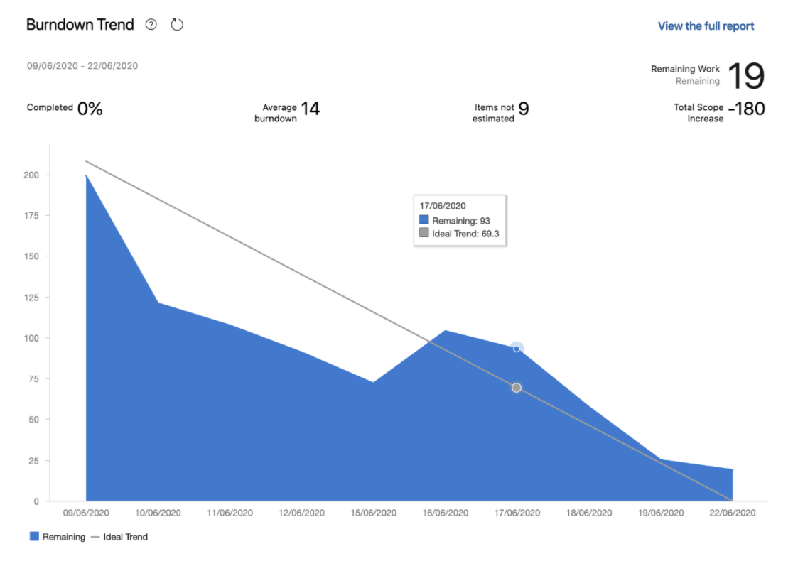The height and width of the screenshot is (561, 793).
Task: Click the Items not estimated count 9
Action: 524,109
